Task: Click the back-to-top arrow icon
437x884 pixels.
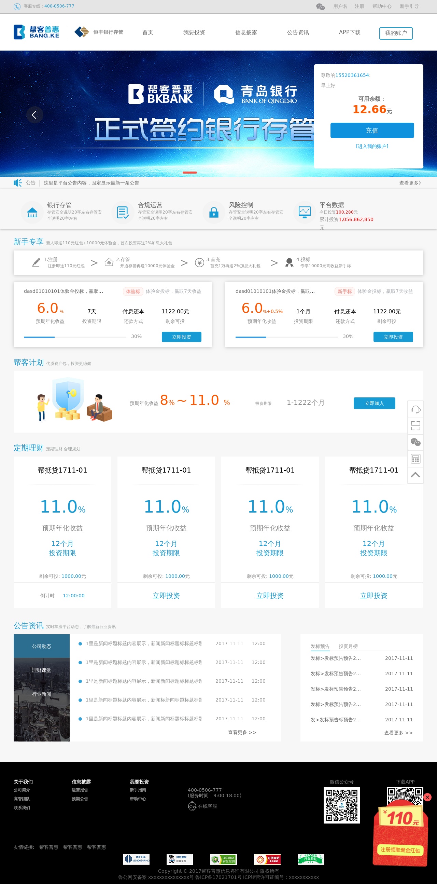Action: 415,475
